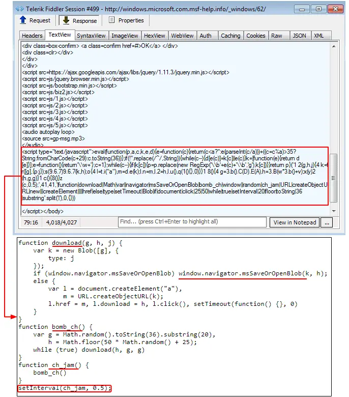Click the Properties document icon
The width and height of the screenshot is (349, 397).
point(111,20)
